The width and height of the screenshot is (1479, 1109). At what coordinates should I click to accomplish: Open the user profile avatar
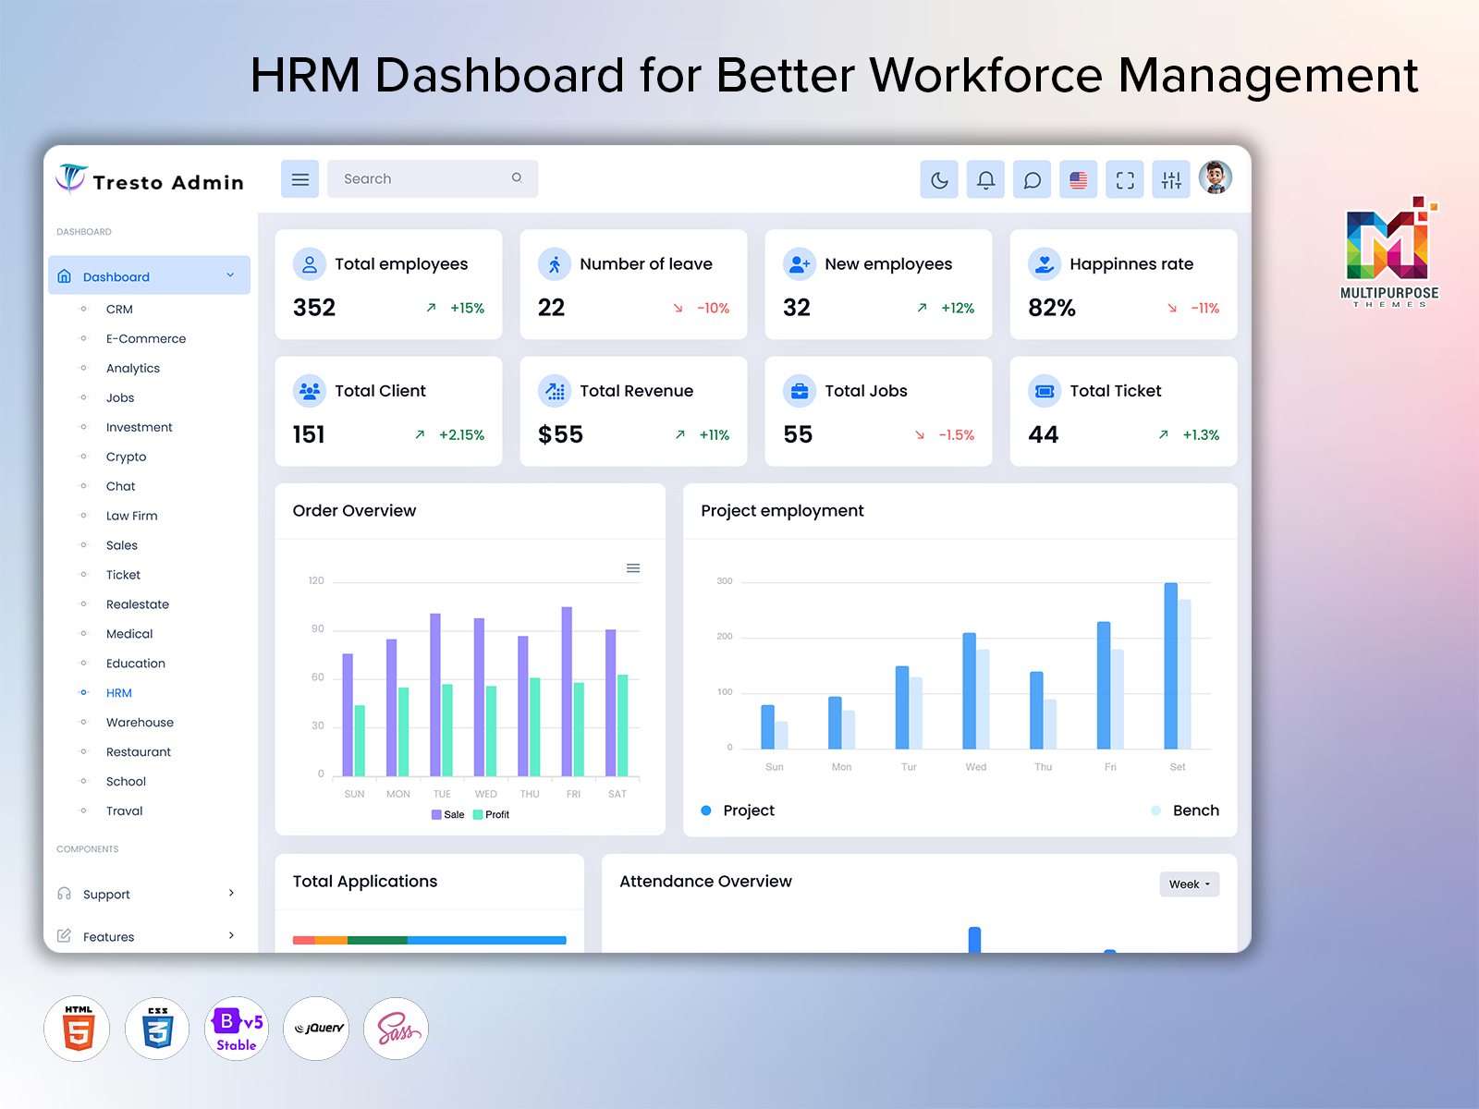[1216, 177]
